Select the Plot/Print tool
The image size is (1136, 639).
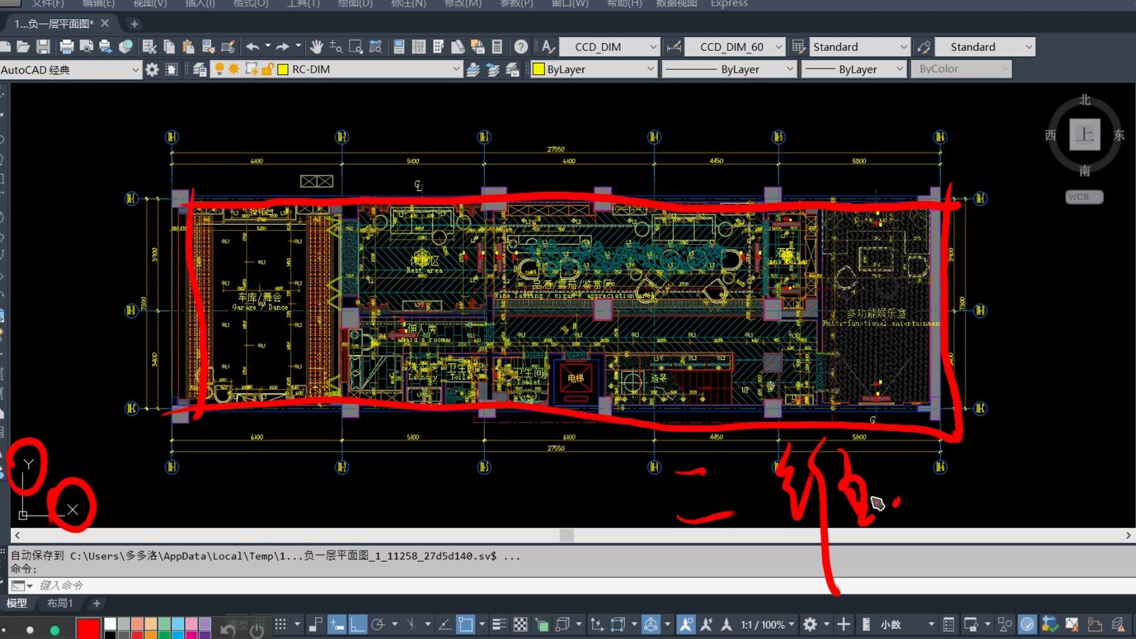(66, 46)
